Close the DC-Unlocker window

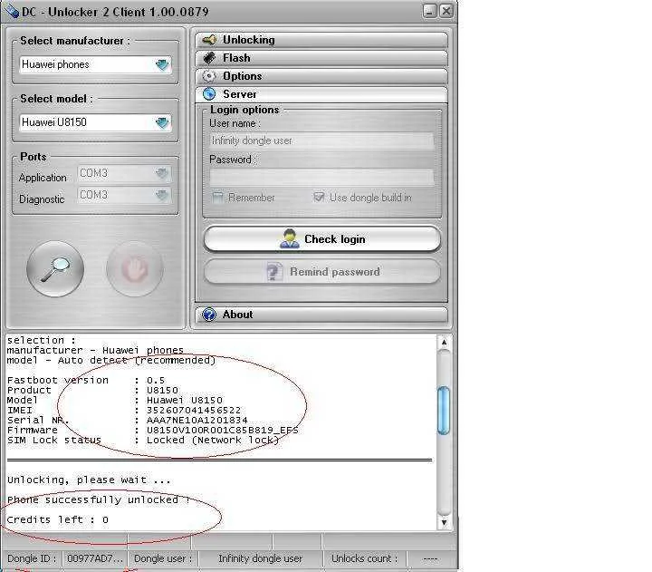click(446, 11)
